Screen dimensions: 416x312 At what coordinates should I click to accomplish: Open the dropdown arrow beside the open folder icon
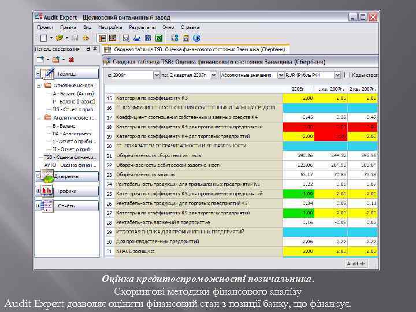click(x=67, y=38)
